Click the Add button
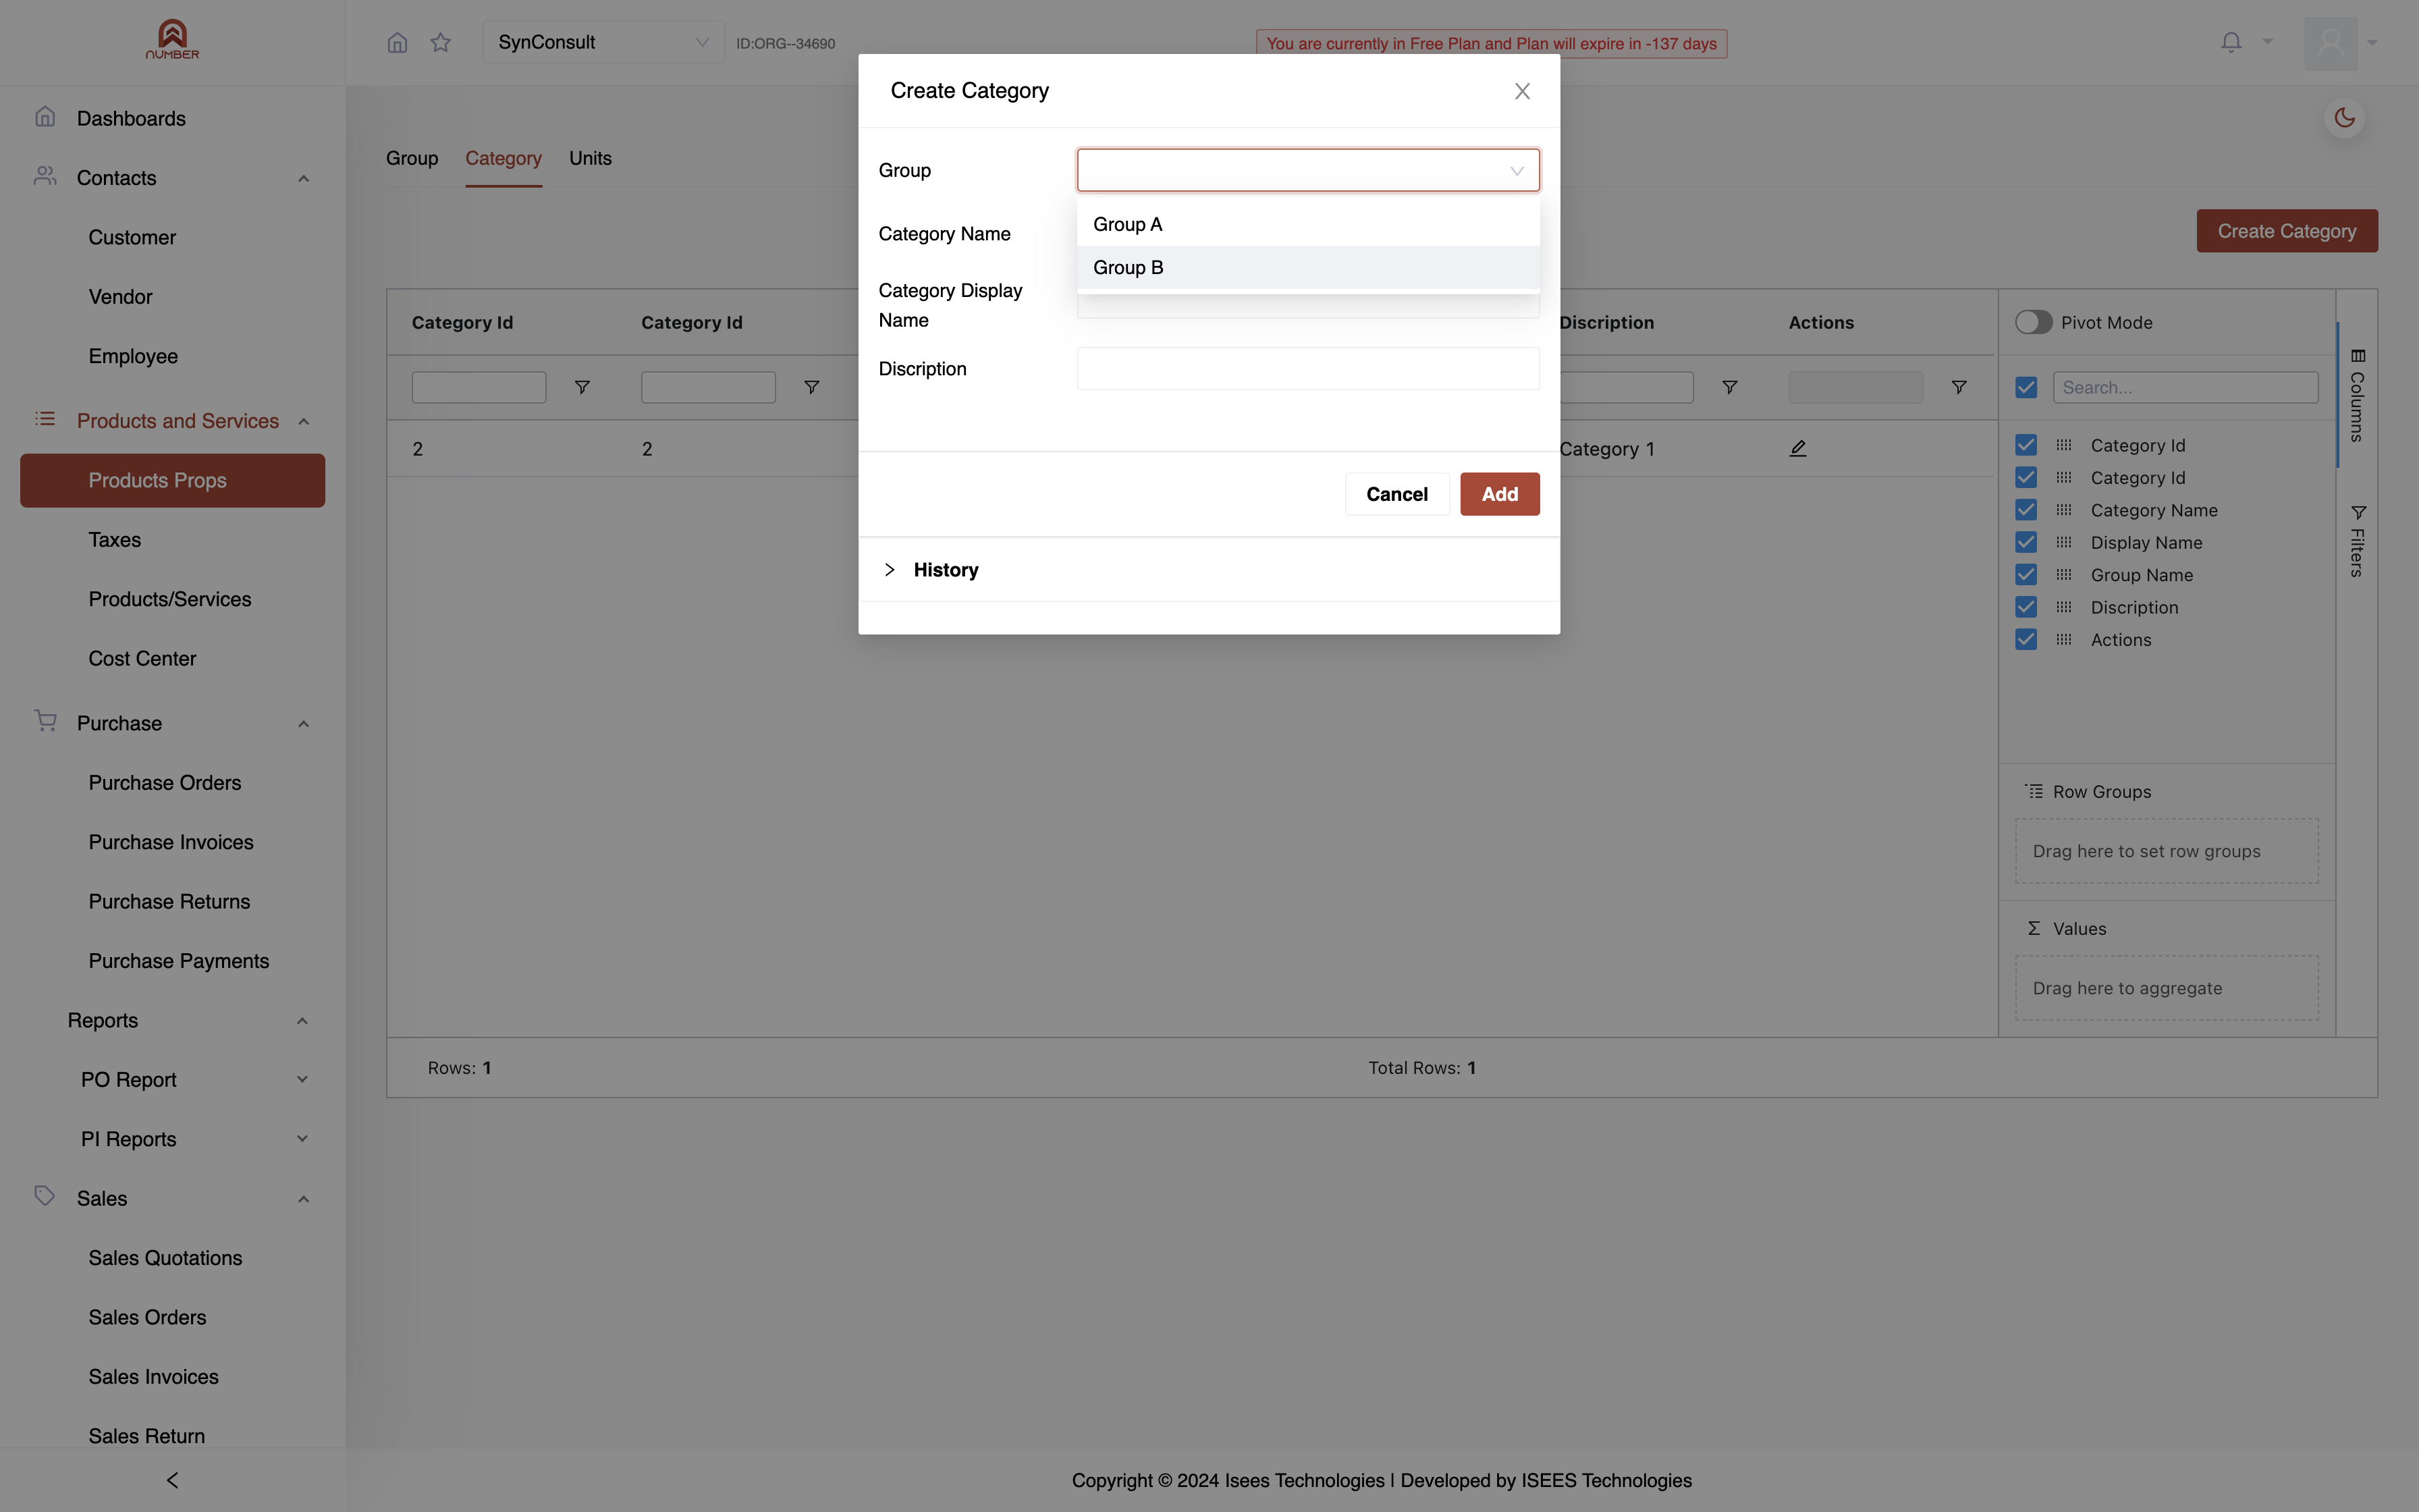2419x1512 pixels. pyautogui.click(x=1499, y=494)
